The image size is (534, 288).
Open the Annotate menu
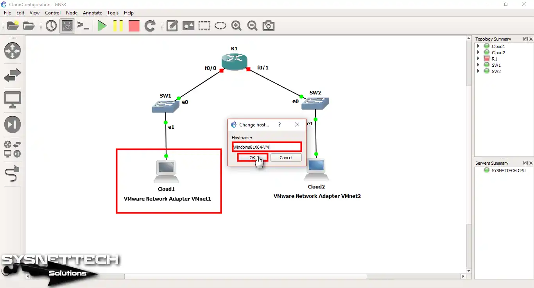point(92,12)
